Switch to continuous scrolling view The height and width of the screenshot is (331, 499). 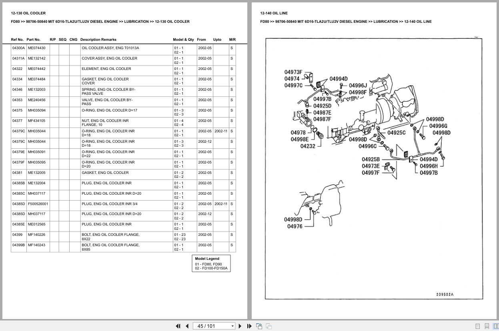pyautogui.click(x=487, y=326)
